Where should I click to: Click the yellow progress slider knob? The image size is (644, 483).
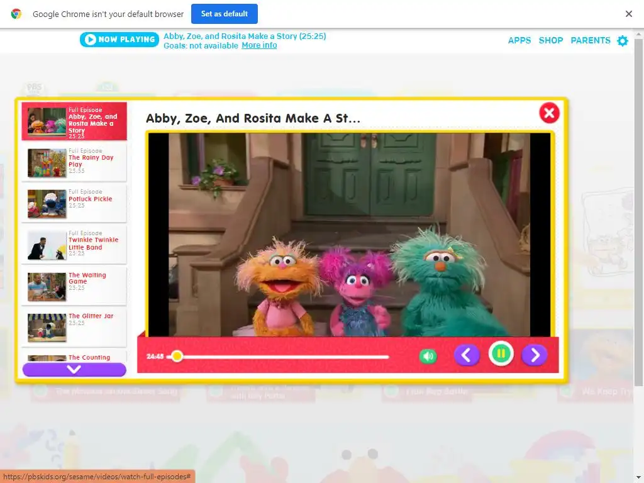coord(177,356)
